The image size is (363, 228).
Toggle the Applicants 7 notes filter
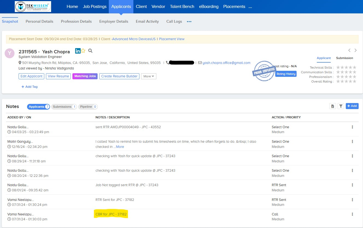coord(38,107)
